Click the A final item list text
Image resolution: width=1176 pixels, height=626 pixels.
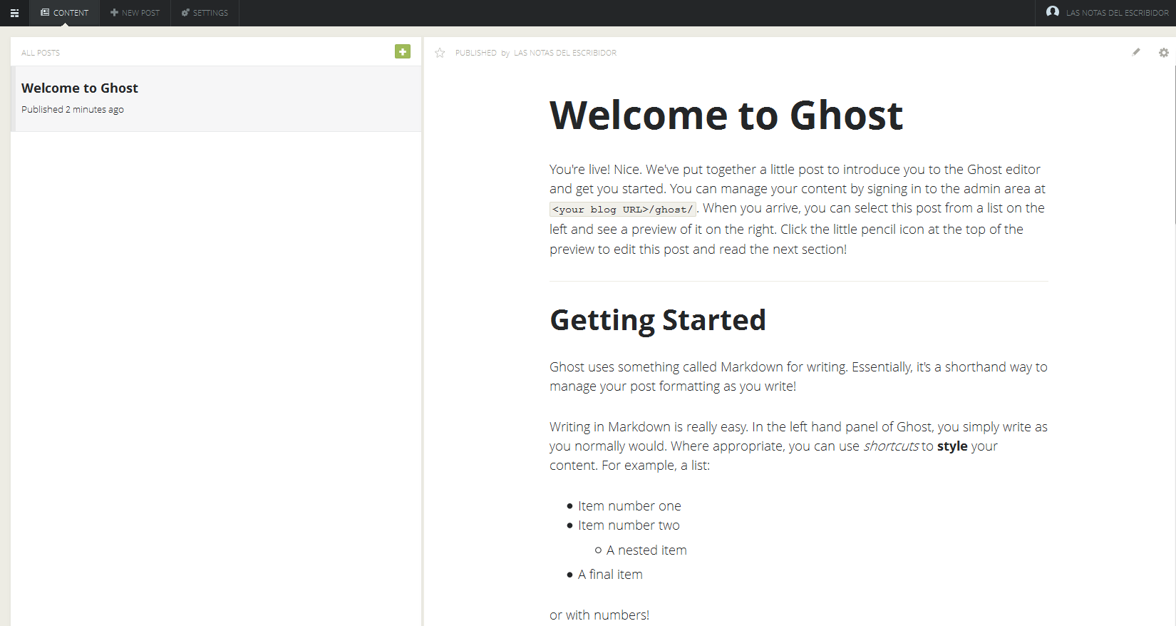click(x=610, y=574)
